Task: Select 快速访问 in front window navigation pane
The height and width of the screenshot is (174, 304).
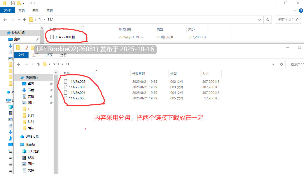Action: coord(32,78)
